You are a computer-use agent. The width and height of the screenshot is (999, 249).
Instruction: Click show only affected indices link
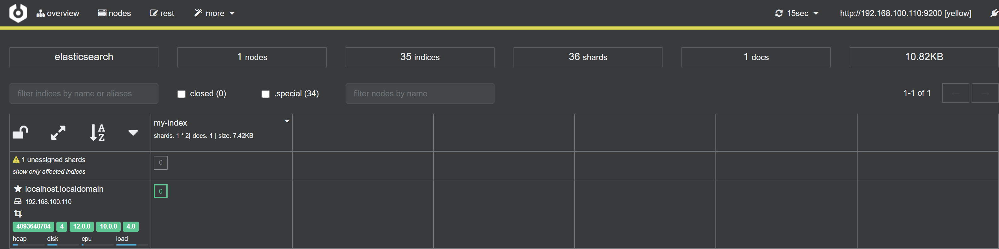[49, 172]
